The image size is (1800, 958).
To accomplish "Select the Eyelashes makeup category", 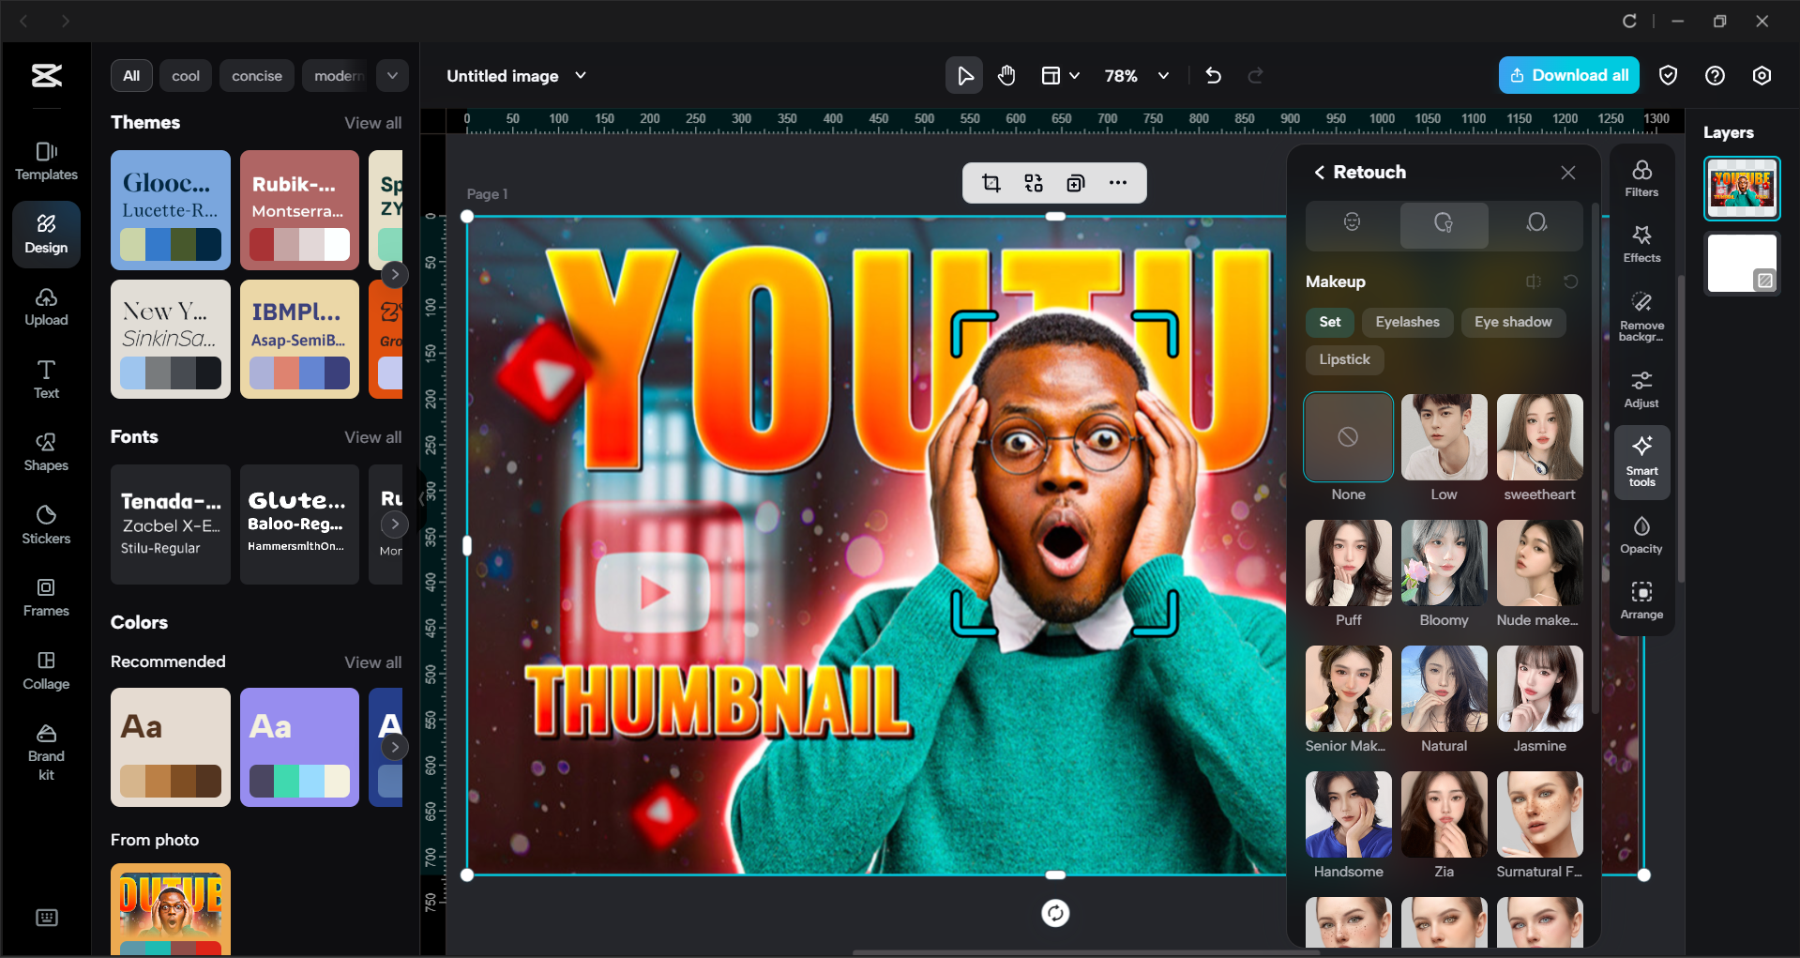I will [1407, 322].
